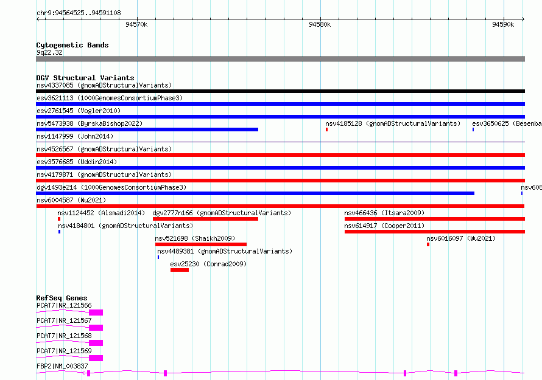542x380 pixels.
Task: Click the red bar under nsv466436
Action: coord(435,219)
